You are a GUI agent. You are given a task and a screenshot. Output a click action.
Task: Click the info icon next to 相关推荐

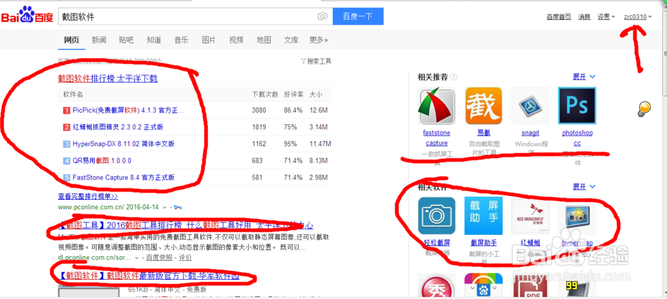(x=454, y=77)
